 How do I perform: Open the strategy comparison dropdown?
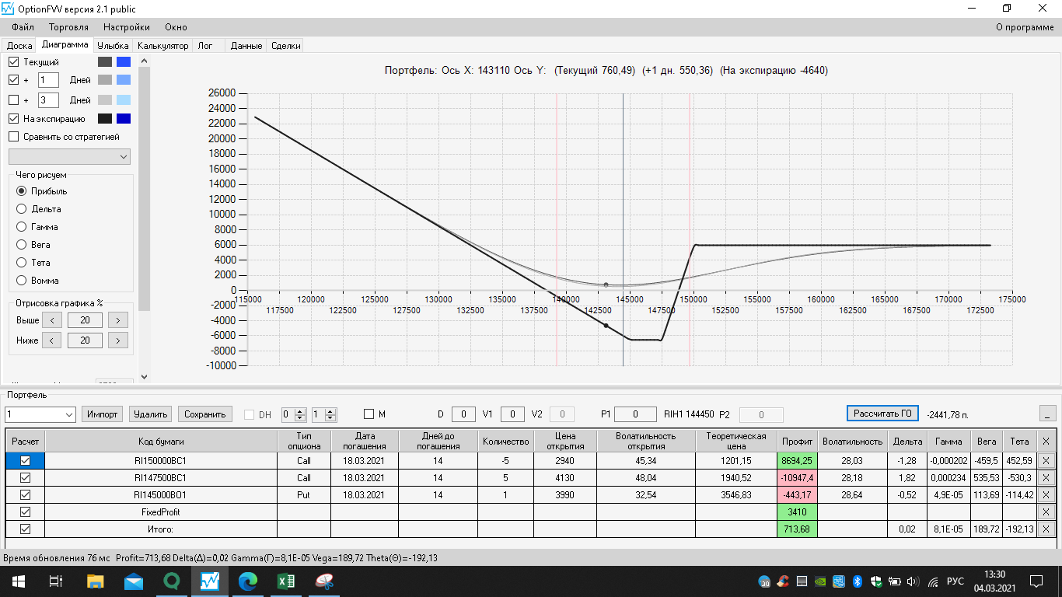tap(69, 156)
